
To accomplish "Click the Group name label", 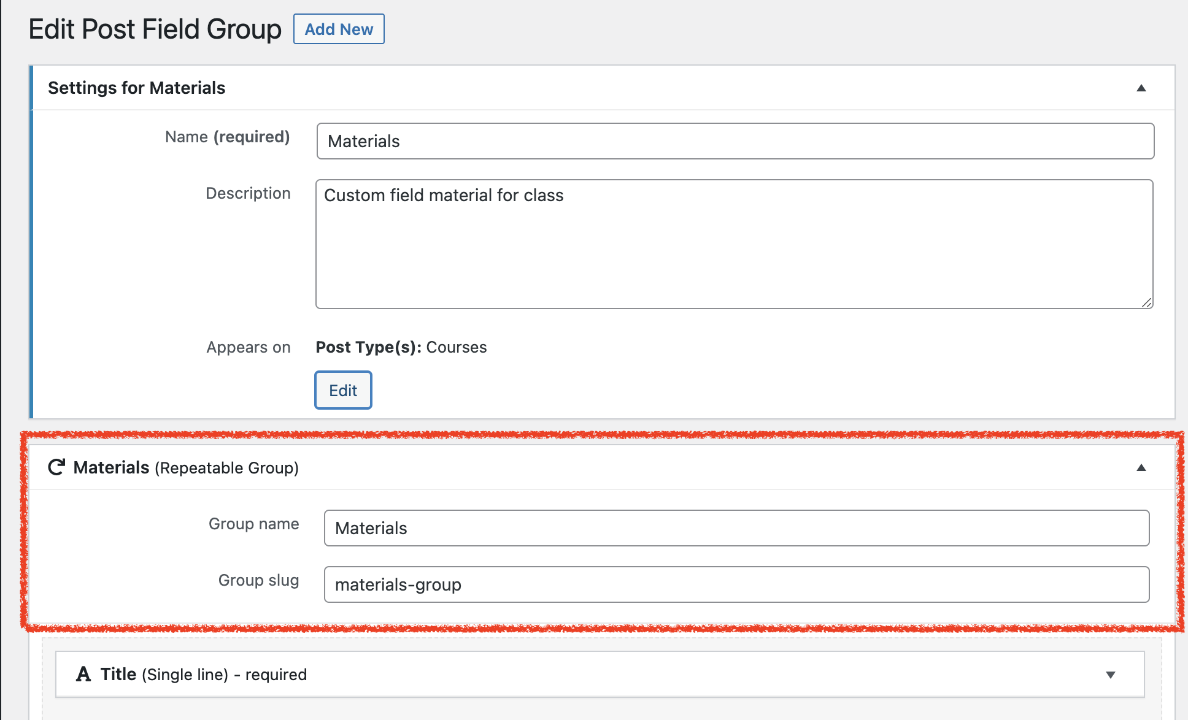I will pos(254,524).
